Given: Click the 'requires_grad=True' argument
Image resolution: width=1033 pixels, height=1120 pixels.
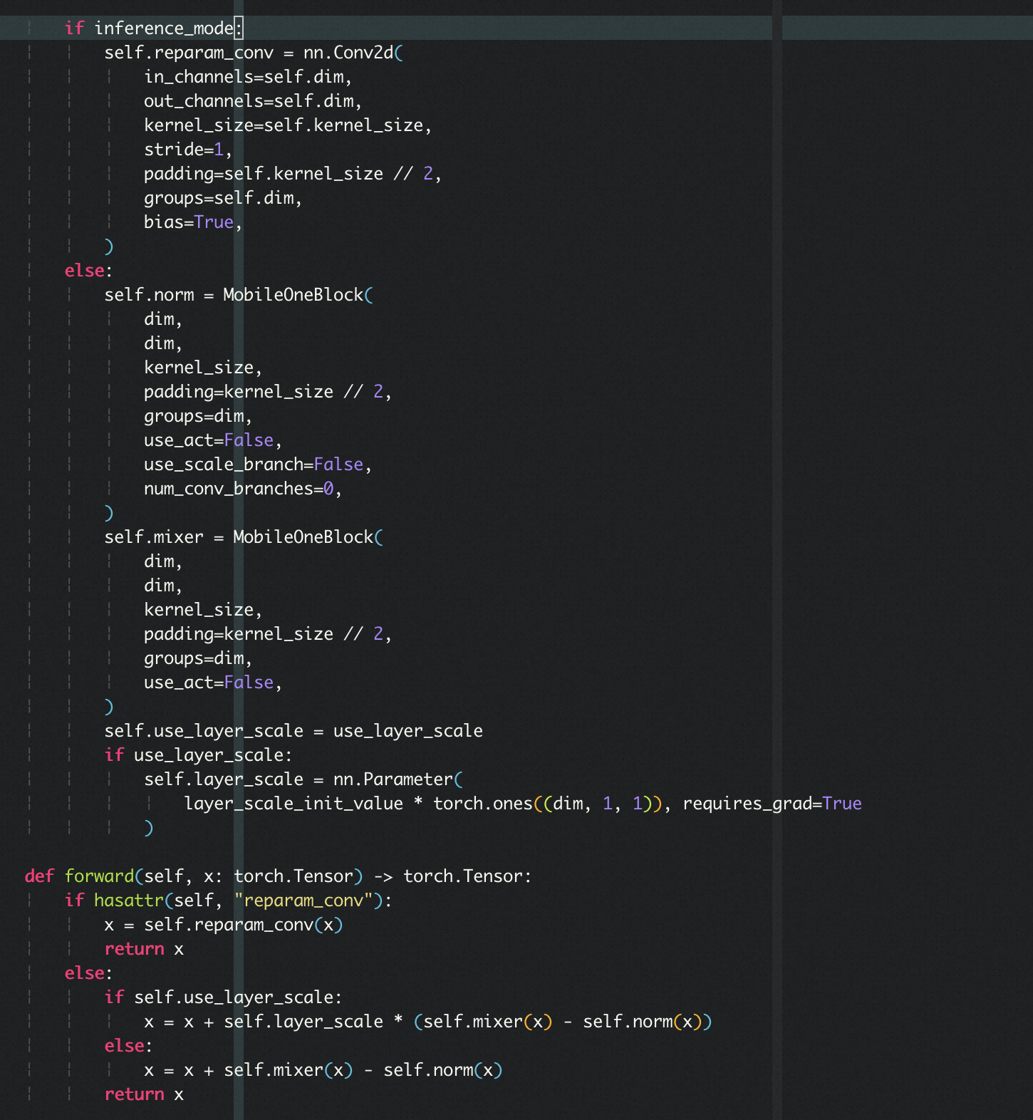Looking at the screenshot, I should point(772,804).
